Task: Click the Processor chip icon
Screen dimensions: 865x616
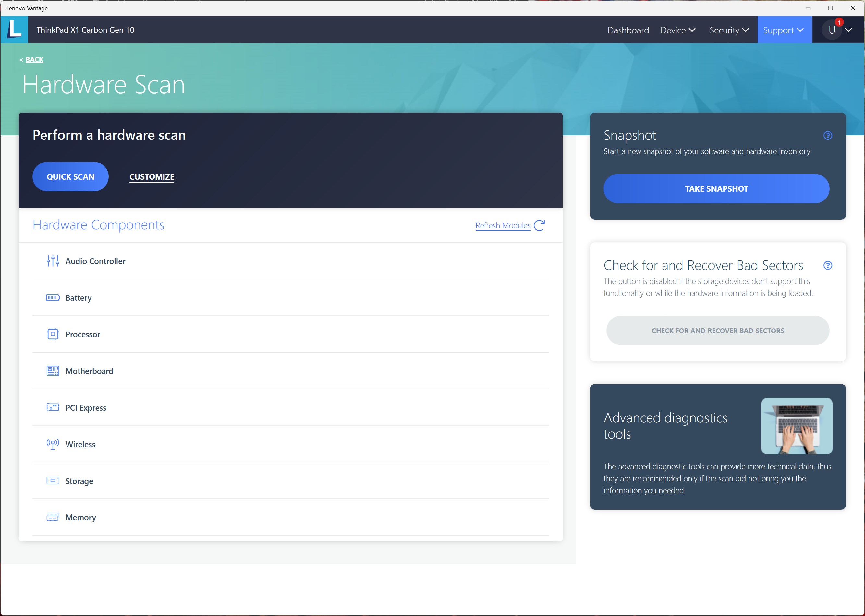Action: [53, 334]
